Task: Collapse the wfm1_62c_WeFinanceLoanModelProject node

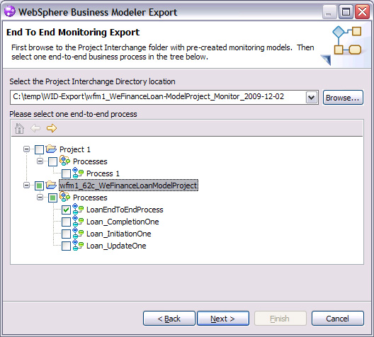Action: tap(26, 185)
